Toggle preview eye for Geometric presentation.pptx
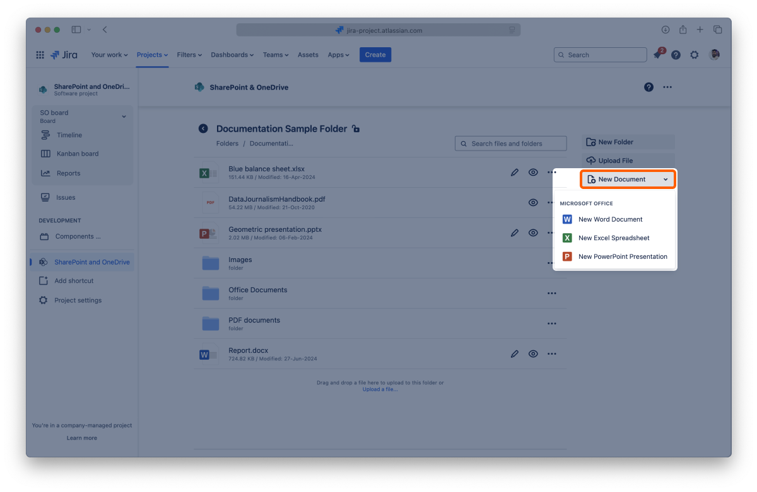Viewport: 757px width, 492px height. tap(533, 232)
